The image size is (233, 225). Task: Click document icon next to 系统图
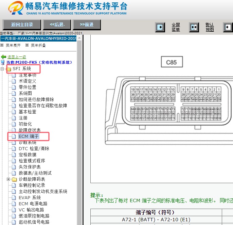point(14,93)
